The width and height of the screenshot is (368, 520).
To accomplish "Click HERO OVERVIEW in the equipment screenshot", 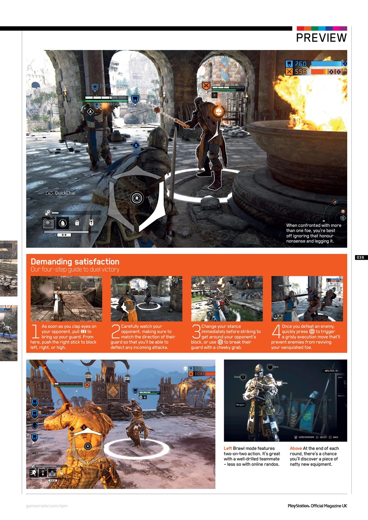I will 305,437.
